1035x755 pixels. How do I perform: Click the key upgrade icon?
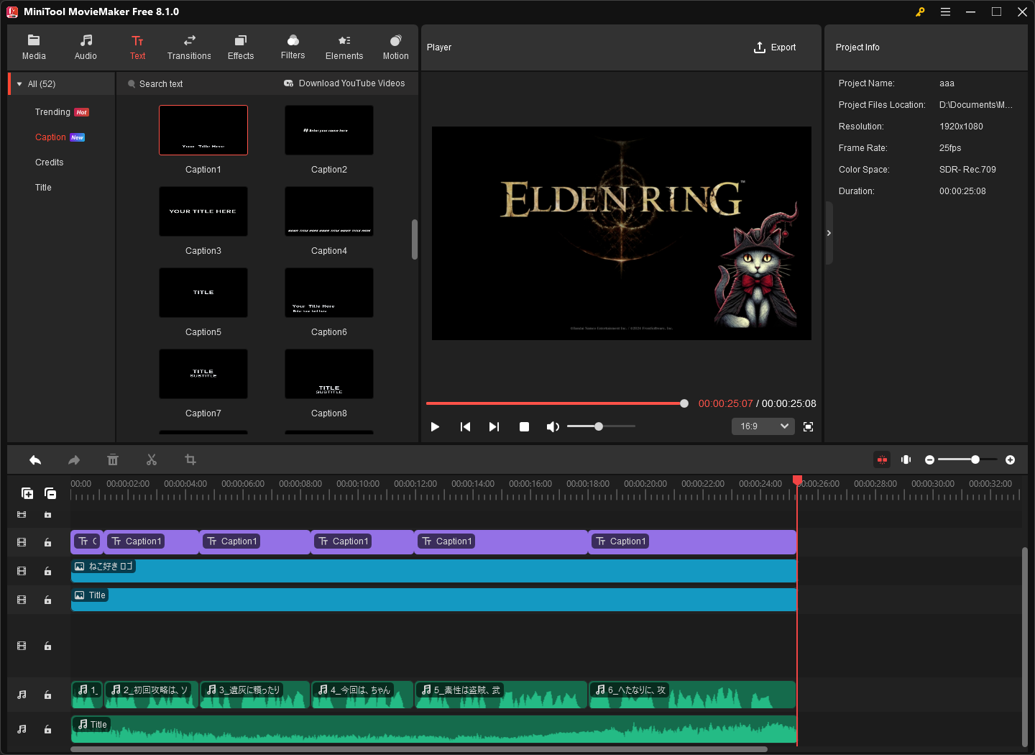click(920, 12)
